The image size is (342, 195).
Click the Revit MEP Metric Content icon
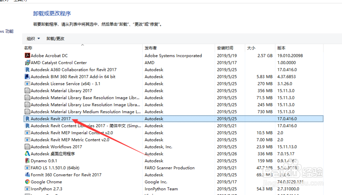pos(27,139)
